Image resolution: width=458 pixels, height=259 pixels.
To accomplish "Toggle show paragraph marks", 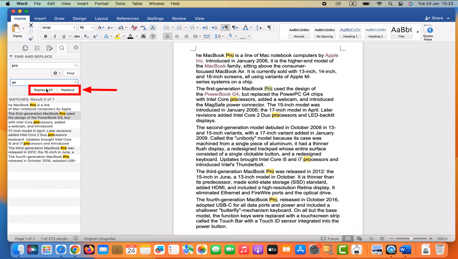I will (x=269, y=28).
